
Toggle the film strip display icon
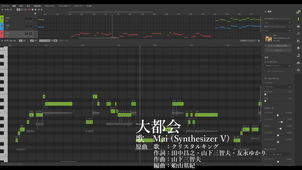click(x=55, y=41)
